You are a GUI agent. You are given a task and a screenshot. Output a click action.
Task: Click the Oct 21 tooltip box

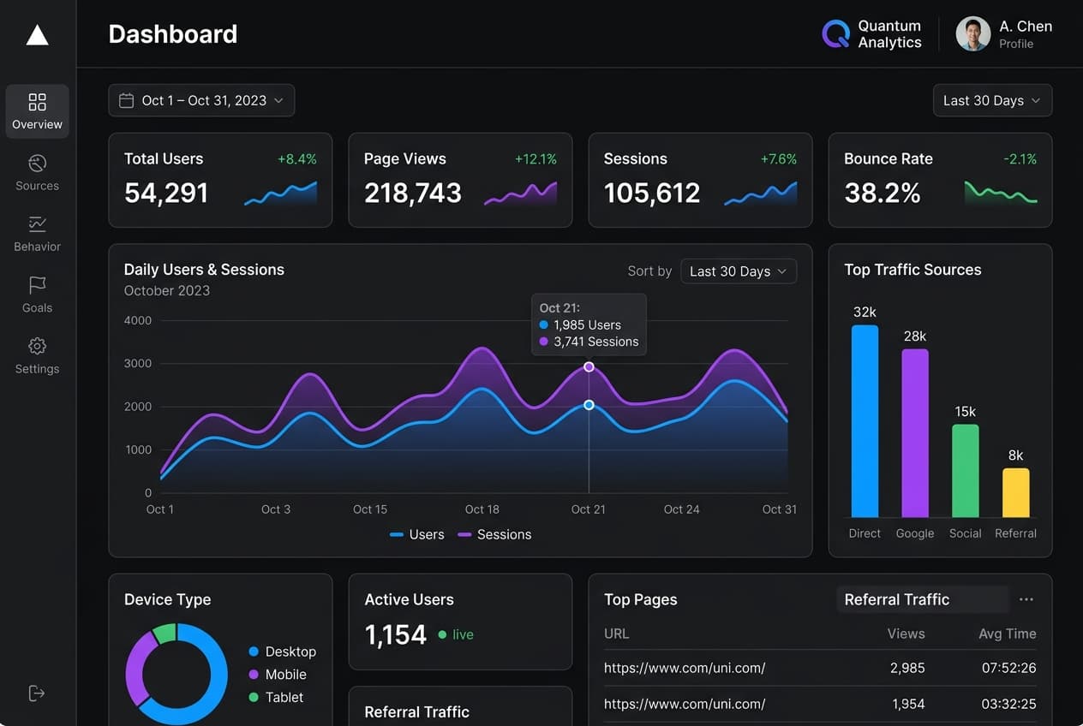(589, 324)
